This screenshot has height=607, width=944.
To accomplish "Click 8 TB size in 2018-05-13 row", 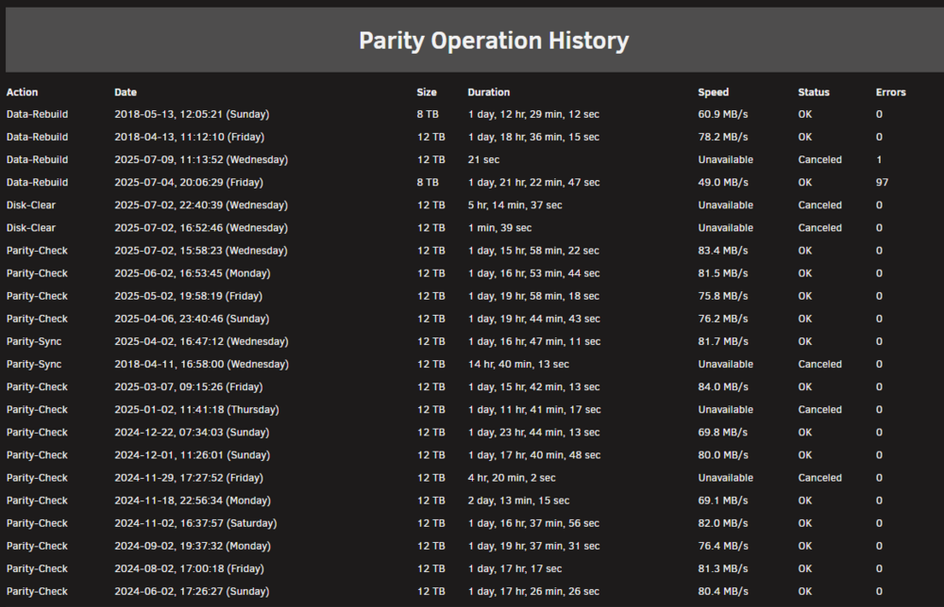I will (x=428, y=114).
